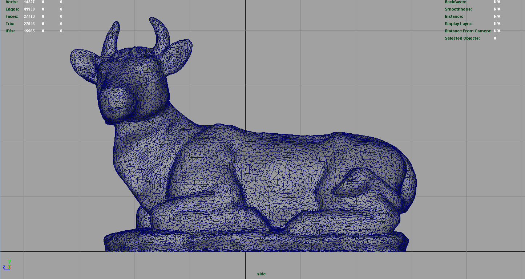Click the UVs label in the HUD

[10, 31]
